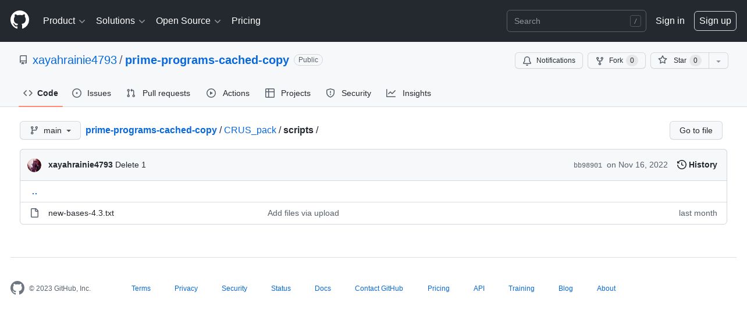747x324 pixels.
Task: Open the Blog footer link
Action: (565, 289)
